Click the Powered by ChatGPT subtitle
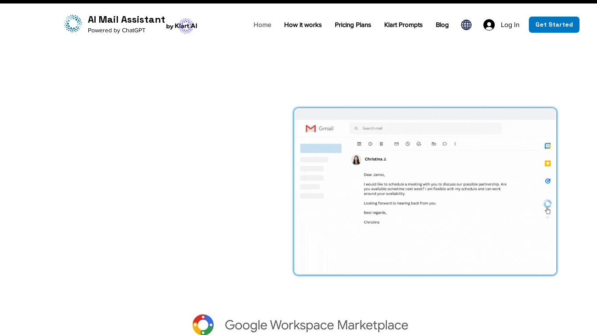Image resolution: width=597 pixels, height=335 pixels. click(x=117, y=30)
